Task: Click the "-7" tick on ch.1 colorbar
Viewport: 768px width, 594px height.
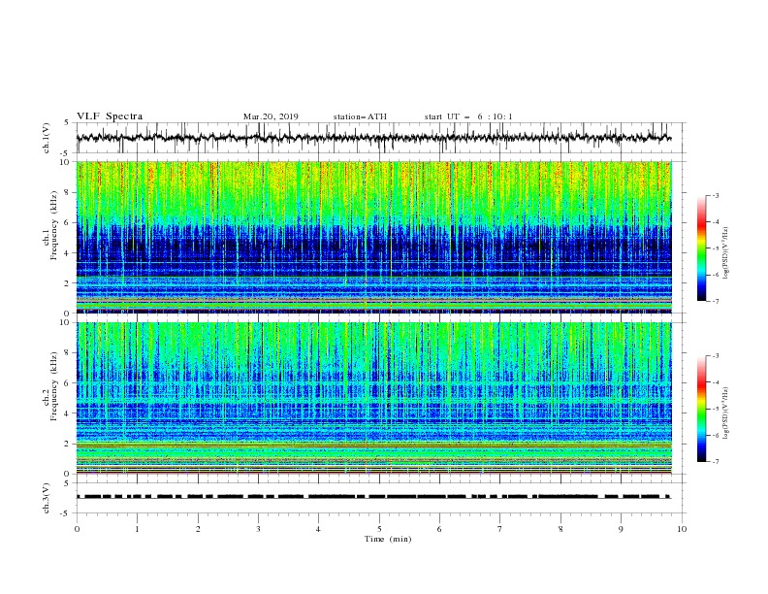Action: coord(715,301)
